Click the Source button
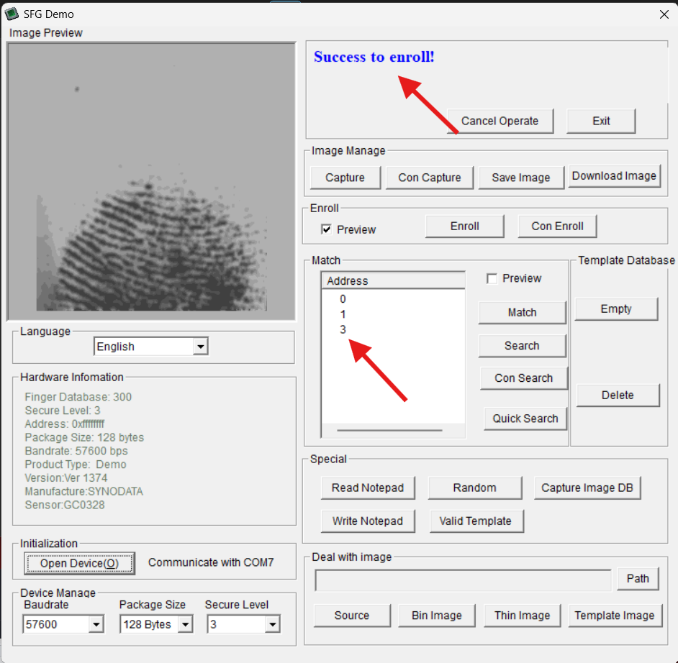 pos(352,616)
